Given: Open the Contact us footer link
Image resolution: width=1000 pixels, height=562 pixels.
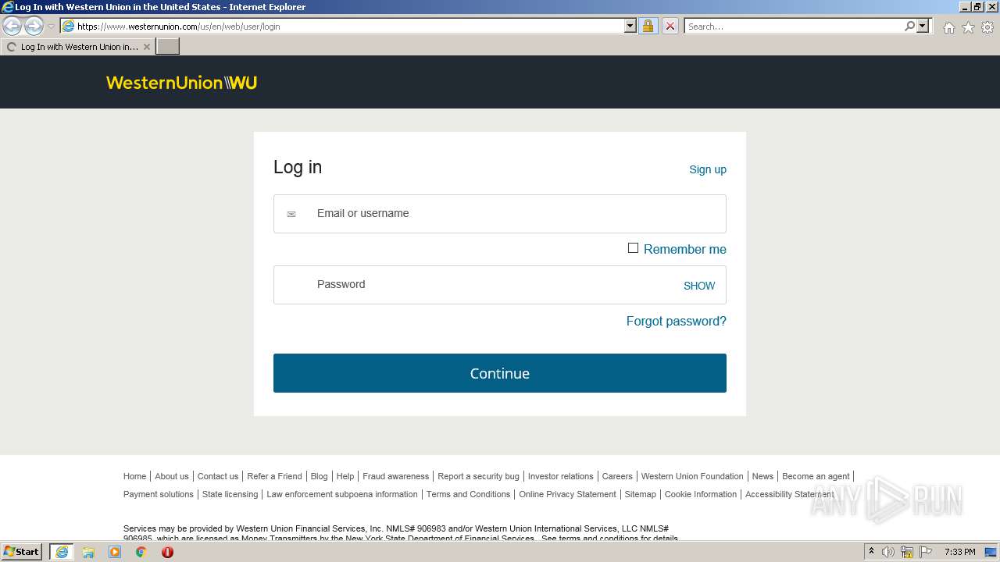Looking at the screenshot, I should click(218, 476).
